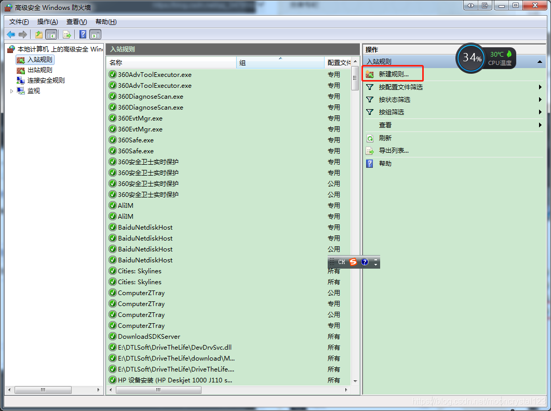Viewport: 551px width, 411px height.
Task: Select first 360DiagnoseScan.exe rule row
Action: point(229,96)
